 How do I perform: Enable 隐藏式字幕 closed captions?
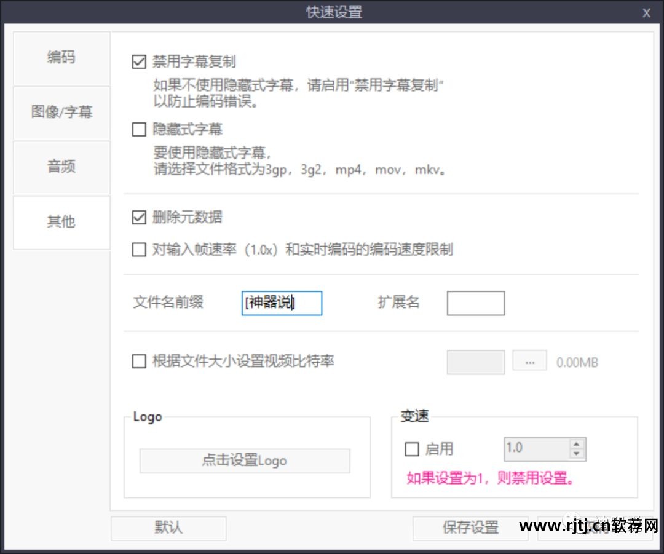click(x=139, y=129)
